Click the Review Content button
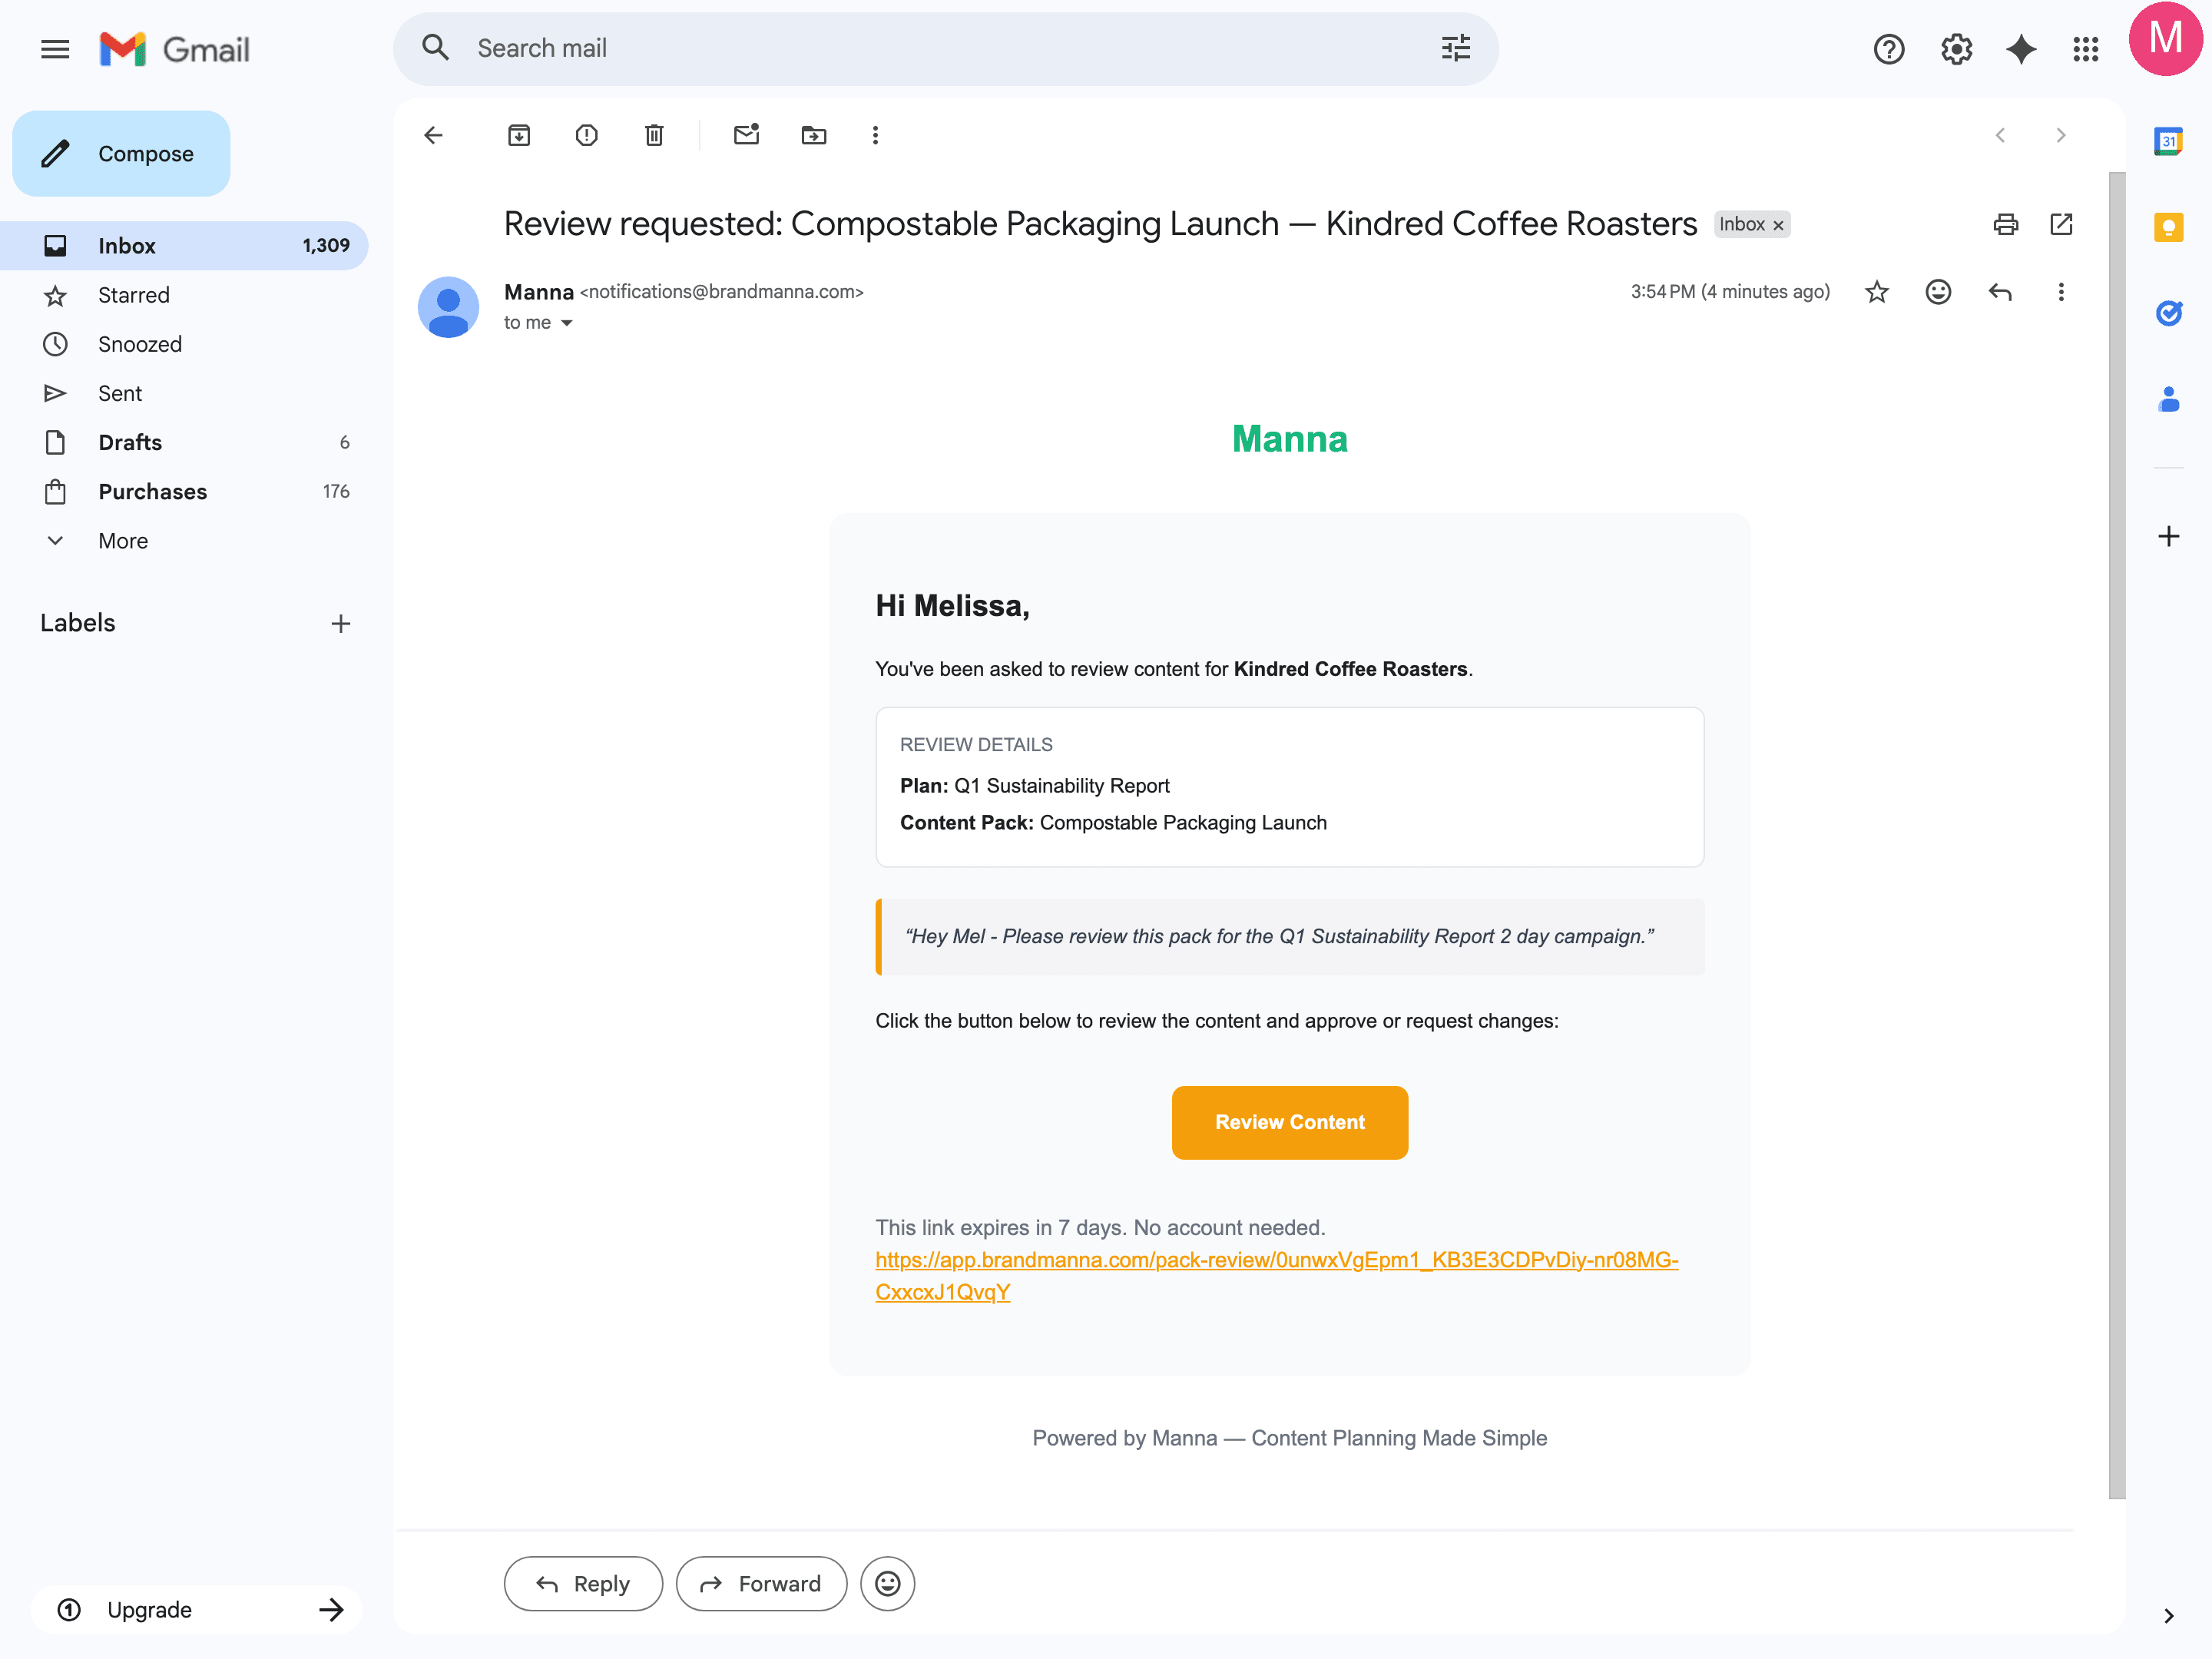Viewport: 2212px width, 1659px height. tap(1289, 1122)
